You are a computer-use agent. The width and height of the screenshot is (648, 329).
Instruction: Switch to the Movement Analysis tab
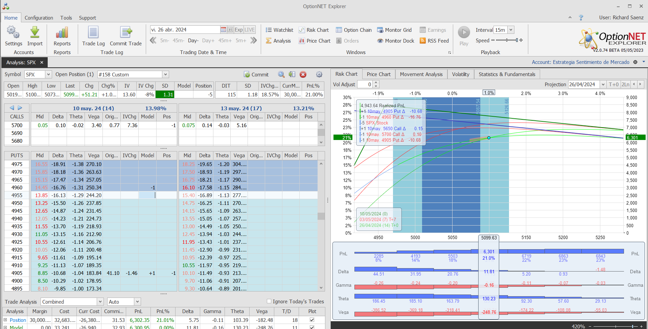tap(421, 74)
